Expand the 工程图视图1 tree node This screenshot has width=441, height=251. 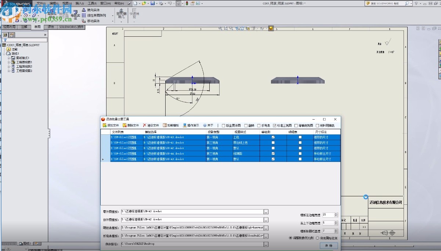click(x=9, y=62)
